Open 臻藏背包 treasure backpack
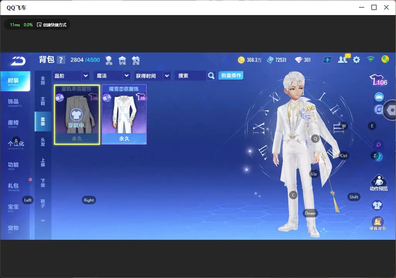Screen dimensions: 396x278 click(x=377, y=224)
